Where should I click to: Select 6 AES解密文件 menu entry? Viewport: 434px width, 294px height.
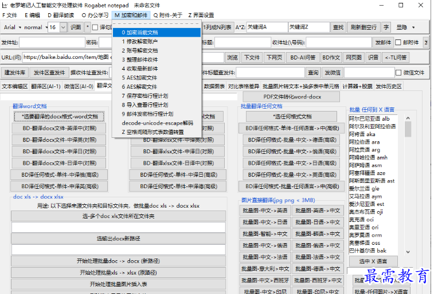[x=157, y=87]
